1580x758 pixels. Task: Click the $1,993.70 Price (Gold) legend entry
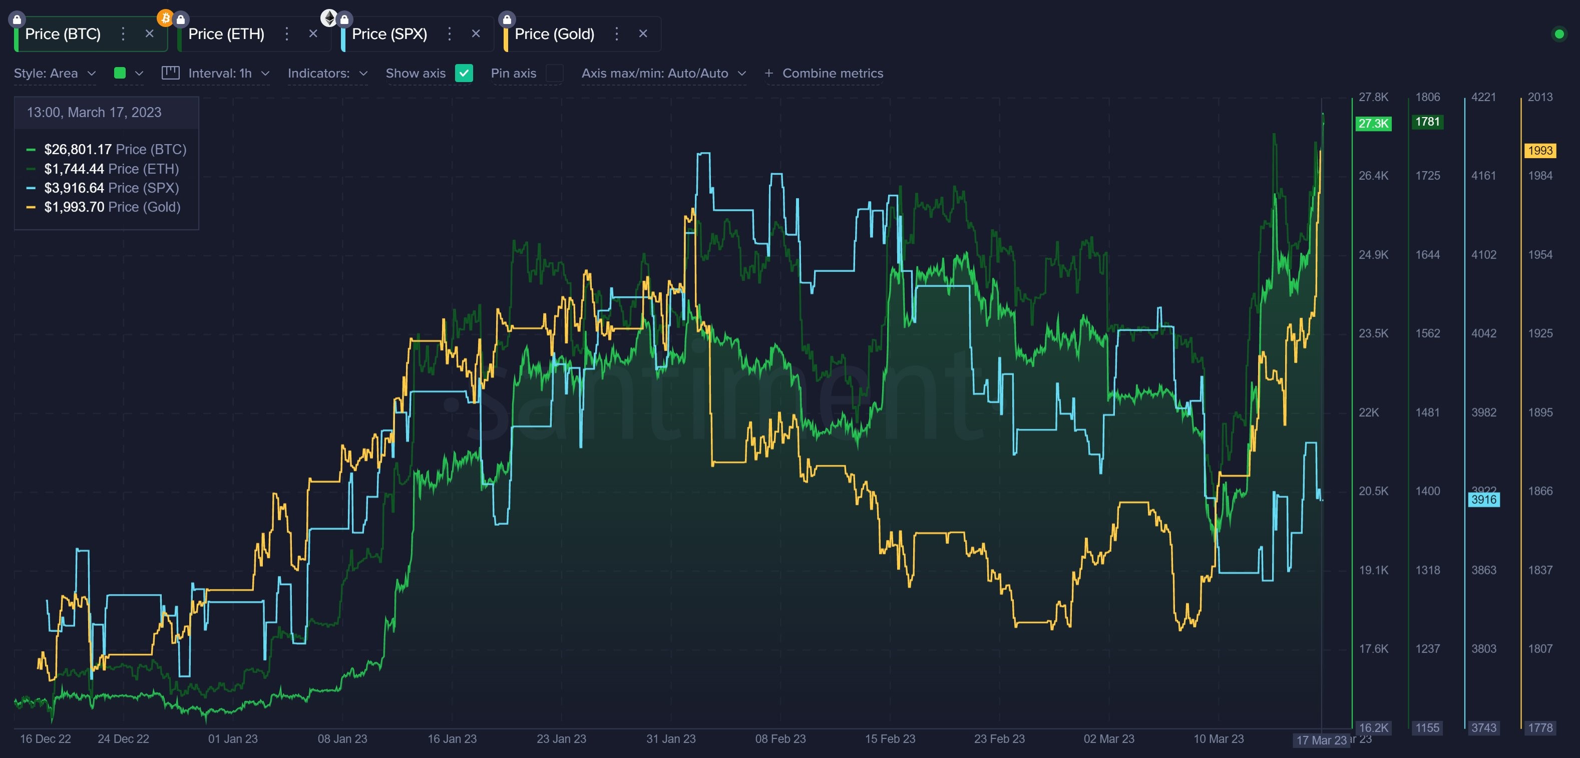pos(103,207)
